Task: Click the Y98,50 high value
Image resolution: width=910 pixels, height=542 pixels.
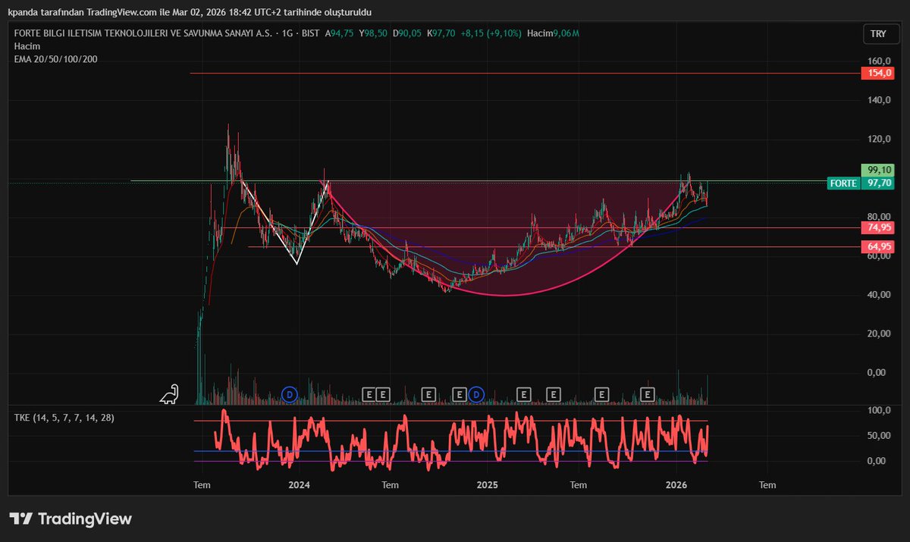Action: [x=373, y=33]
